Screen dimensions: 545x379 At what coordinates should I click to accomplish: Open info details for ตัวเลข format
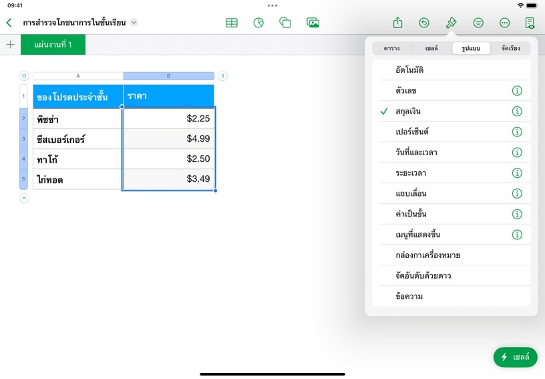[516, 91]
